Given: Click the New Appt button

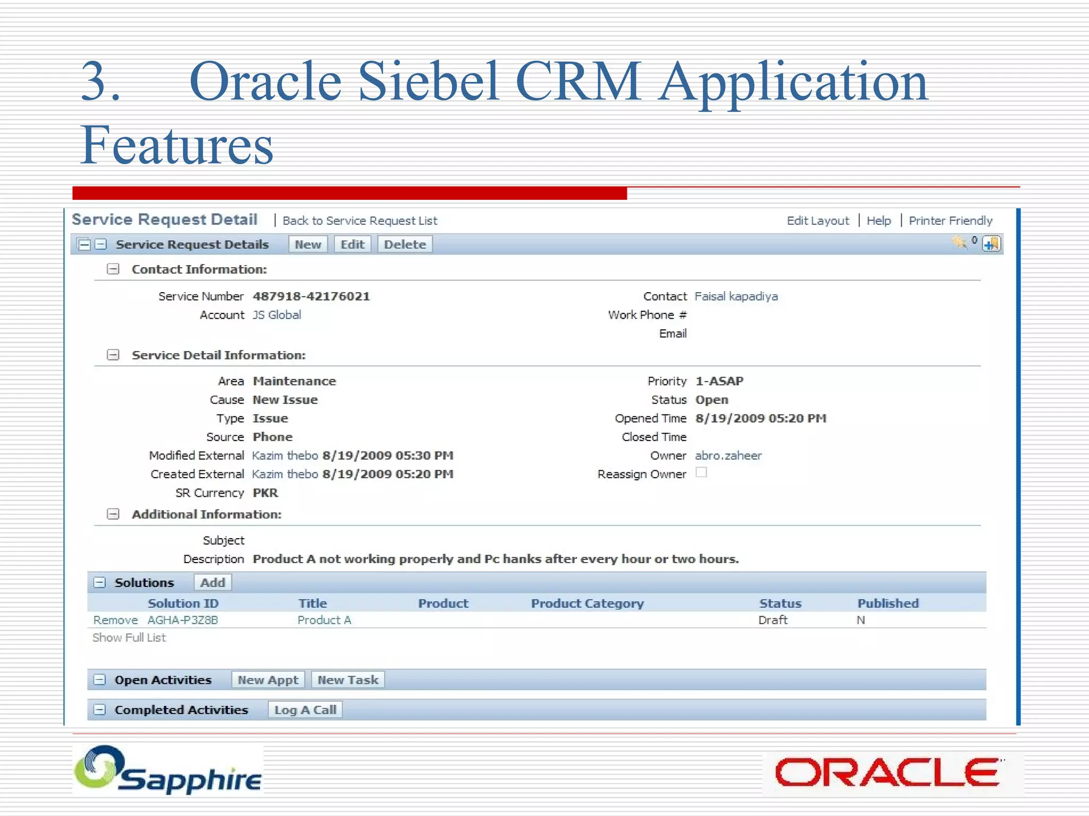Looking at the screenshot, I should point(268,679).
